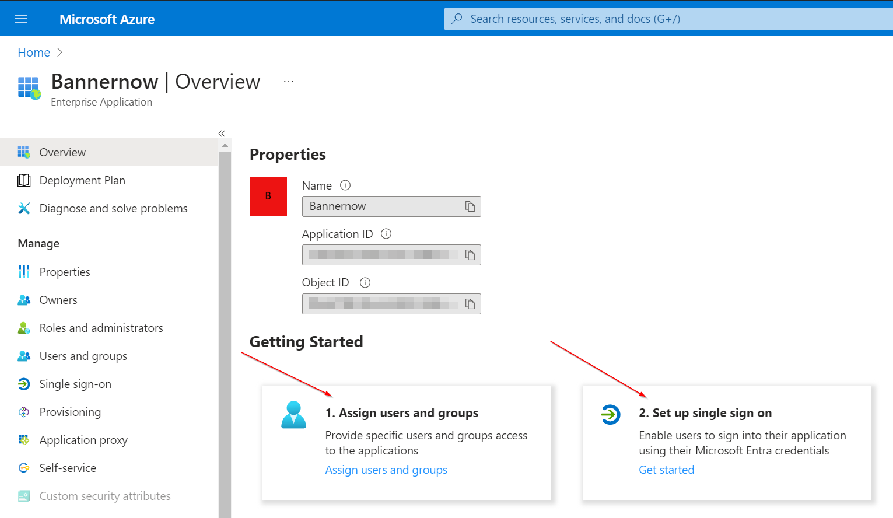This screenshot has width=893, height=518.
Task: Copy the Object ID value
Action: 470,304
